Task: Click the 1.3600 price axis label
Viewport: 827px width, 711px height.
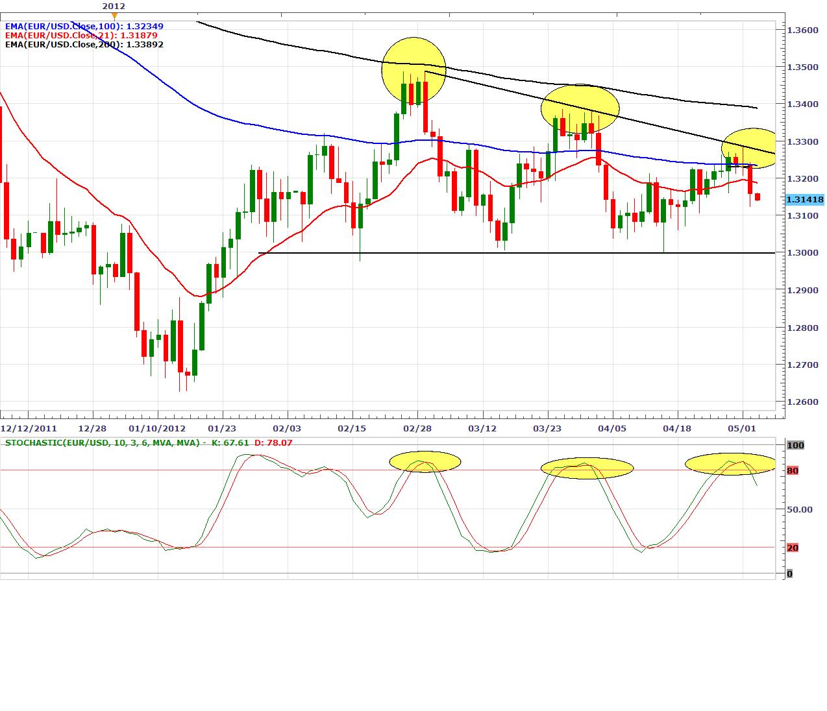Action: pyautogui.click(x=802, y=30)
